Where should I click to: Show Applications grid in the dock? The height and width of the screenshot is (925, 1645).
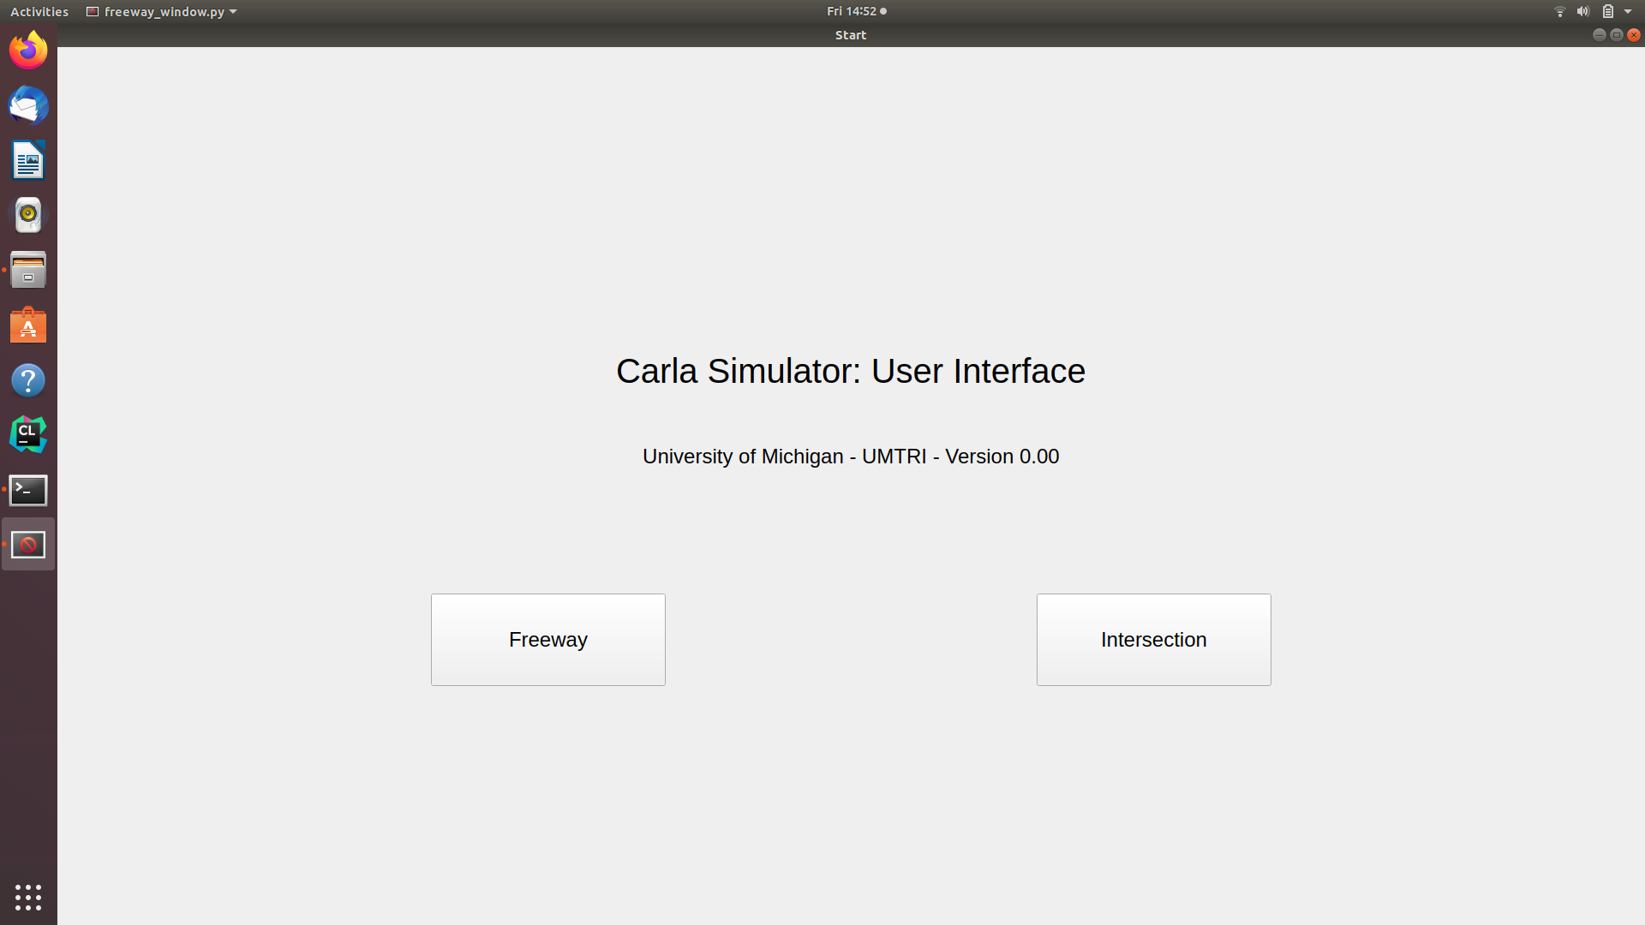28,897
